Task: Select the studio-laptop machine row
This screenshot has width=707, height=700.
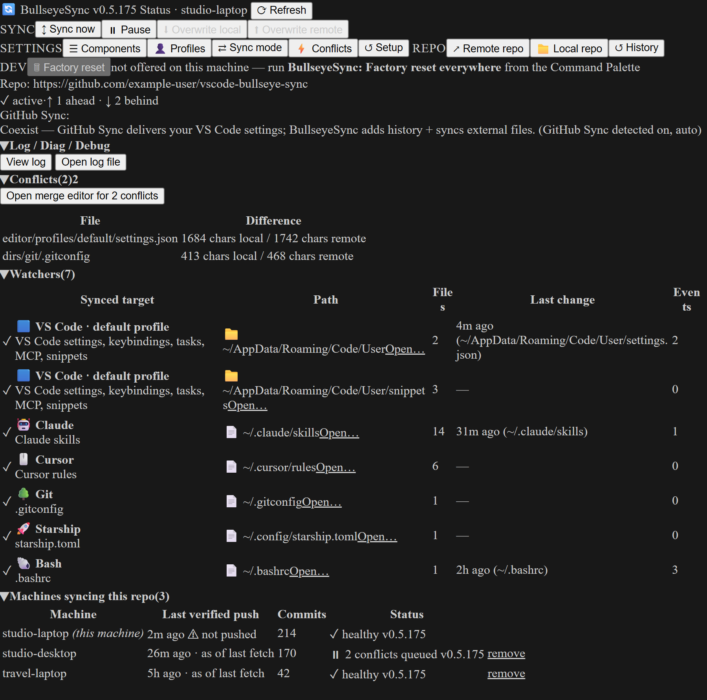Action: (x=264, y=634)
